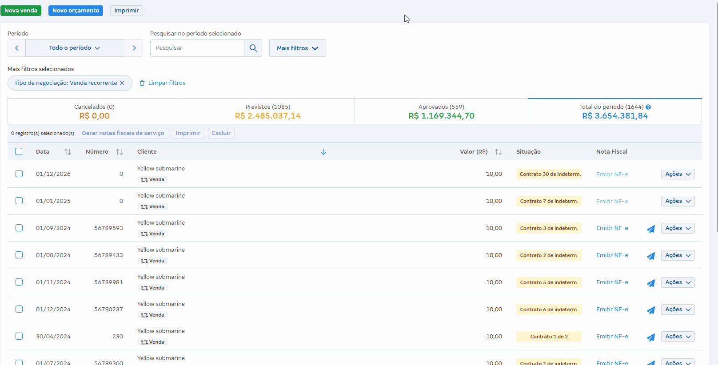718x365 pixels.
Task: Emit NF-e for sale 56789593
Action: coord(612,228)
